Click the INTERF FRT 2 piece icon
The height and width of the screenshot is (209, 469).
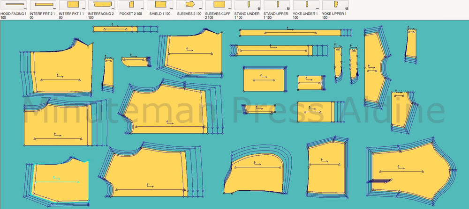coord(43,5)
